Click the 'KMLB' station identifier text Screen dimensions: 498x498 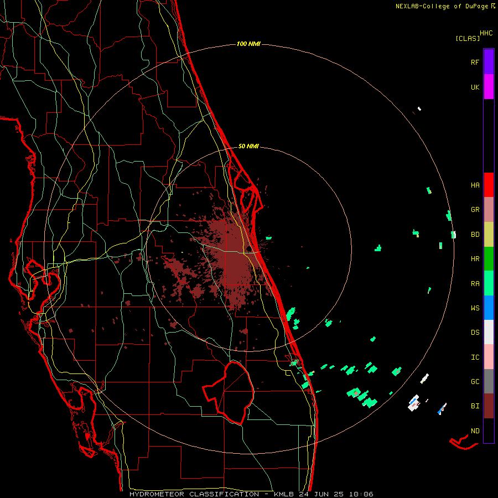coord(284,494)
